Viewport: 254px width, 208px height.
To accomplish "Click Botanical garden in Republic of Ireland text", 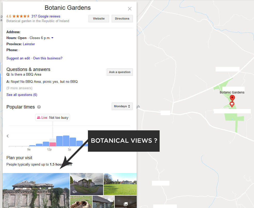I will [x=38, y=21].
